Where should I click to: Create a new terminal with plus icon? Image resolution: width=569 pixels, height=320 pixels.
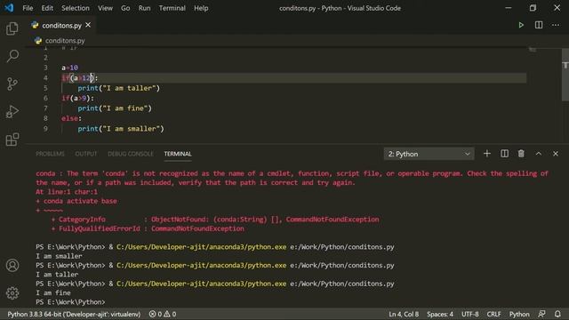(487, 154)
